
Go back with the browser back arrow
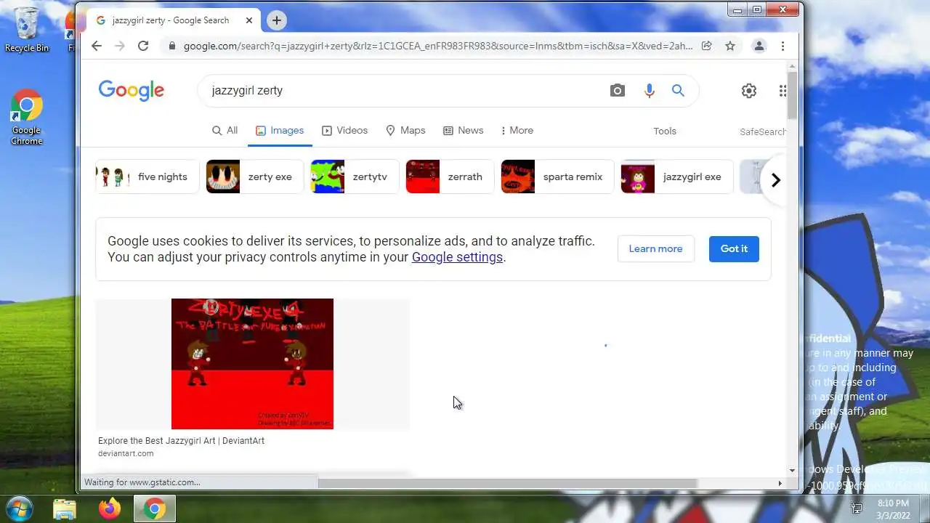[x=97, y=46]
